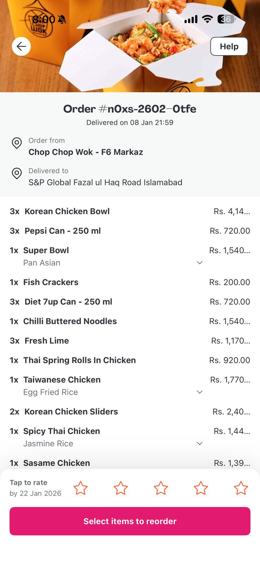
Task: Click the location pin beside Order from
Action: click(17, 143)
